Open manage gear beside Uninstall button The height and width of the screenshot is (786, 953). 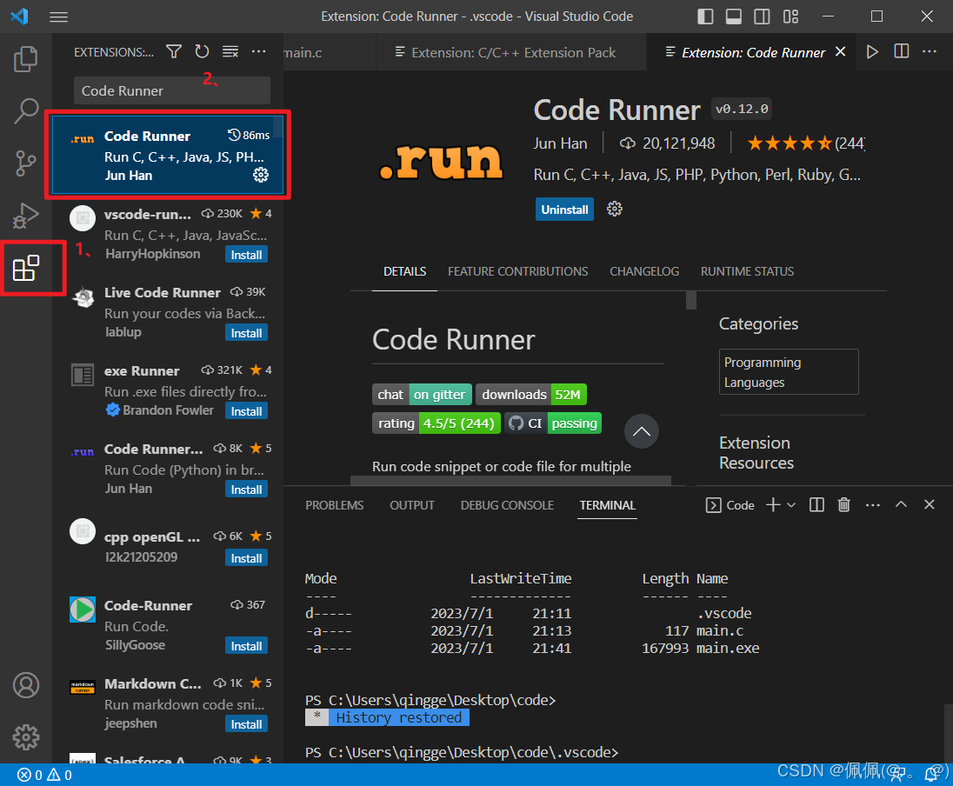pos(615,210)
